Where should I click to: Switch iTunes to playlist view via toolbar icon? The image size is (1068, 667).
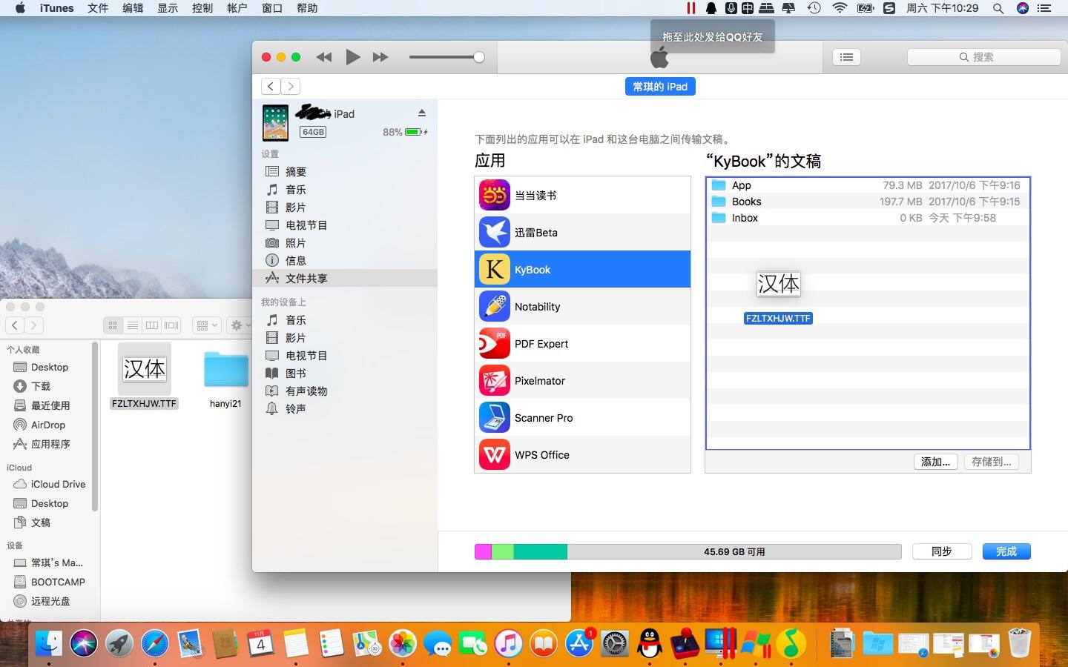(845, 57)
